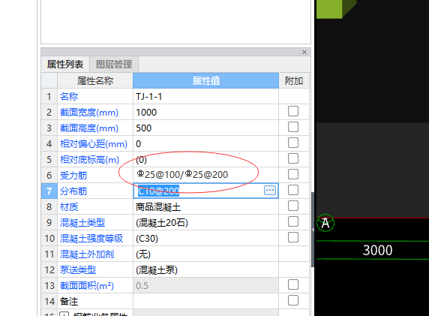429x316 pixels.
Task: Click the 属性名称 column header
Action: pyautogui.click(x=95, y=81)
